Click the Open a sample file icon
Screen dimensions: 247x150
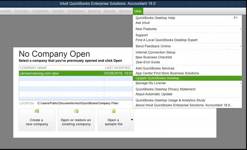(113, 111)
